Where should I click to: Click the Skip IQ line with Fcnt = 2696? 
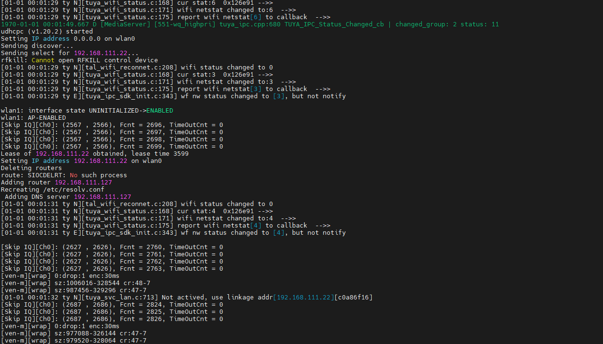pos(112,125)
